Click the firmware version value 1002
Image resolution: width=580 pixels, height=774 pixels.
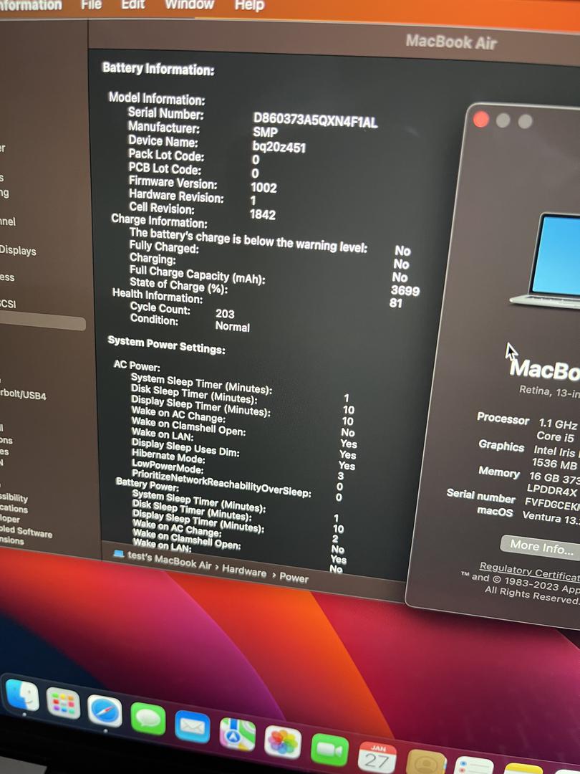click(x=264, y=188)
